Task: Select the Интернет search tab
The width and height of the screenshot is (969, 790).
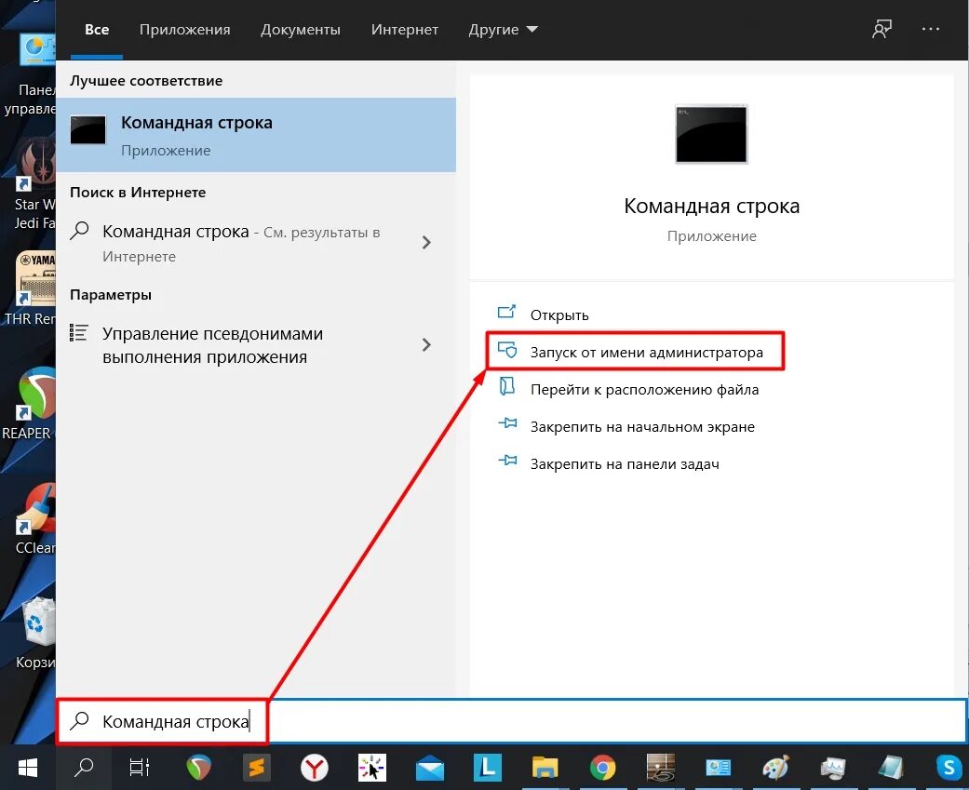Action: [x=405, y=30]
